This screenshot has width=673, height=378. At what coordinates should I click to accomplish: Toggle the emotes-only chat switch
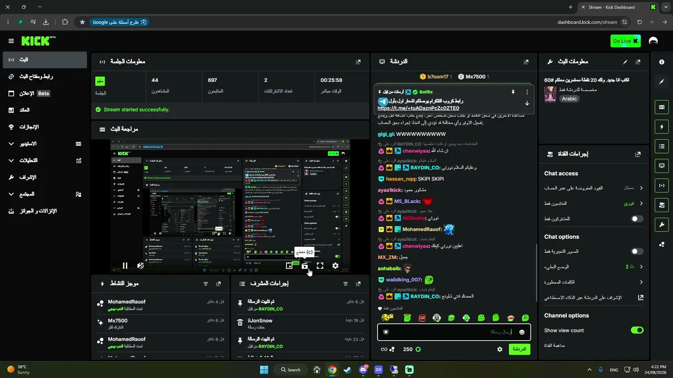[637, 251]
